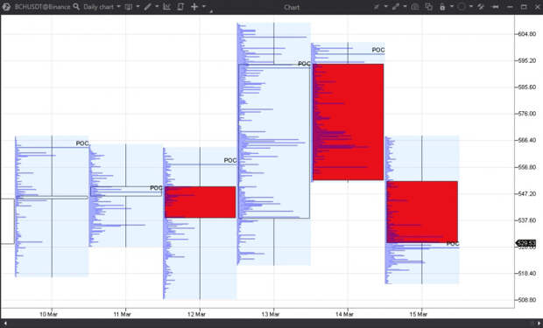Click the 566.40 price axis label

tap(527, 140)
